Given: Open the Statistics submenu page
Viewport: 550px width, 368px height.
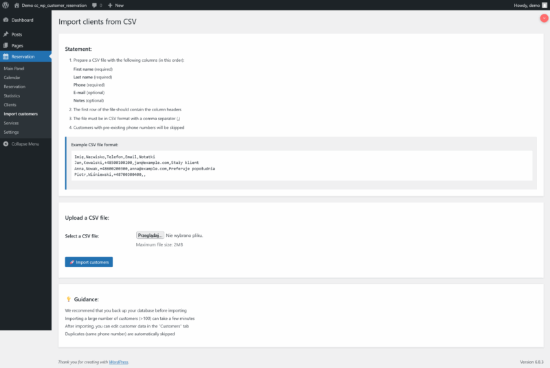Looking at the screenshot, I should click(x=13, y=96).
